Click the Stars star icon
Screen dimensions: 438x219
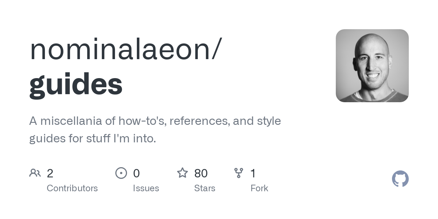[x=182, y=173]
